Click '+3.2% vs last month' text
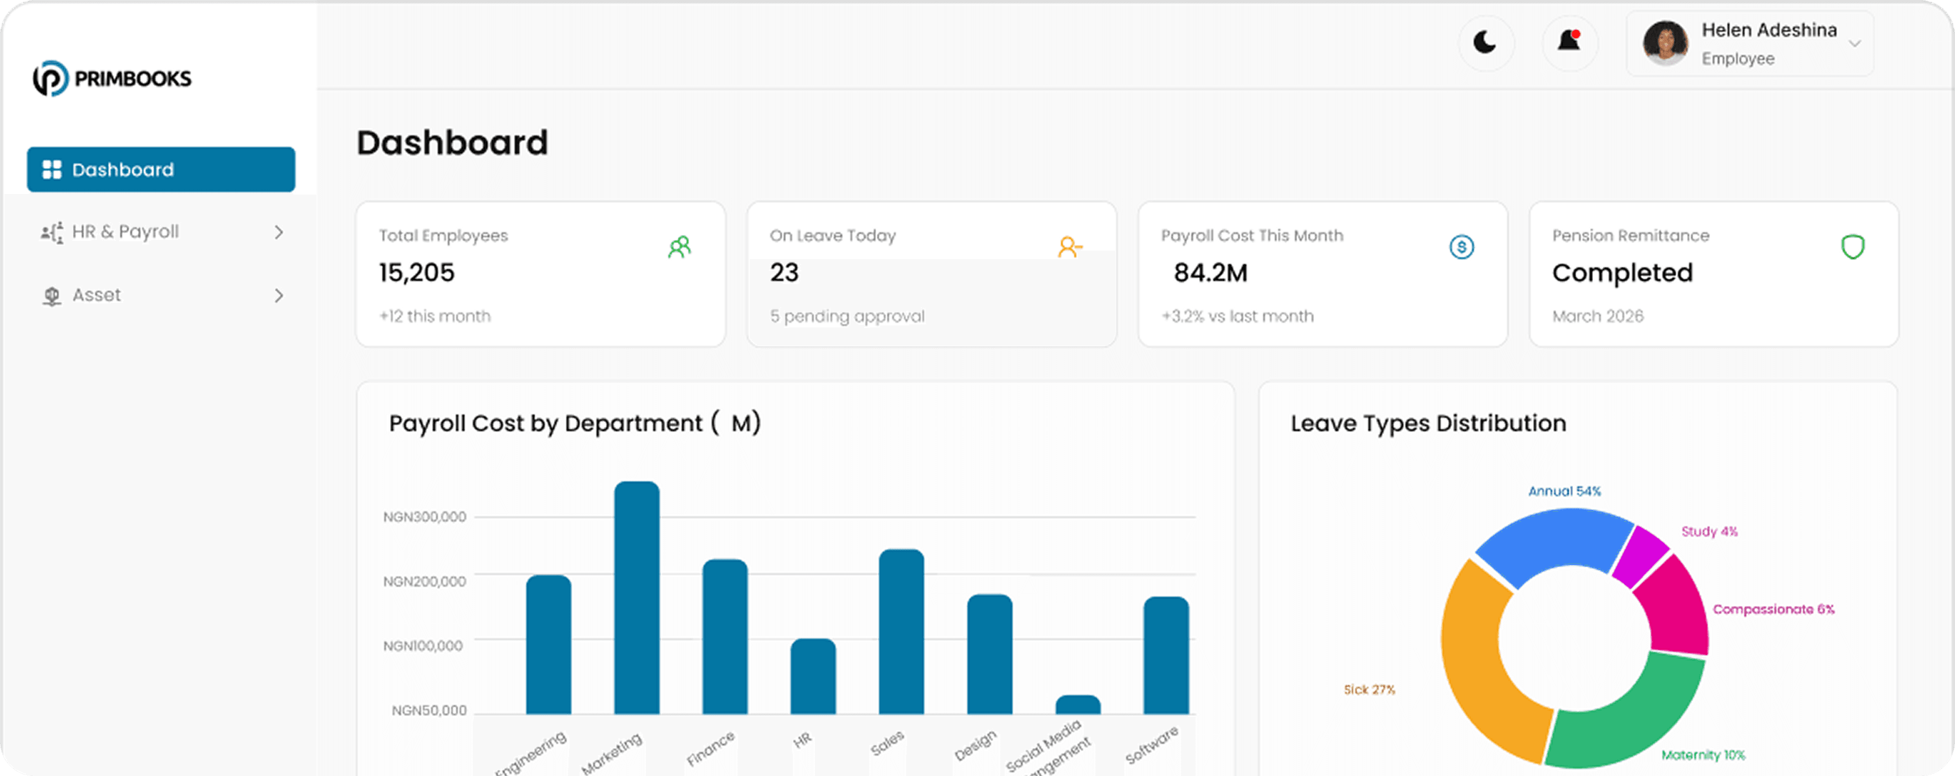Viewport: 1955px width, 776px height. click(1238, 317)
